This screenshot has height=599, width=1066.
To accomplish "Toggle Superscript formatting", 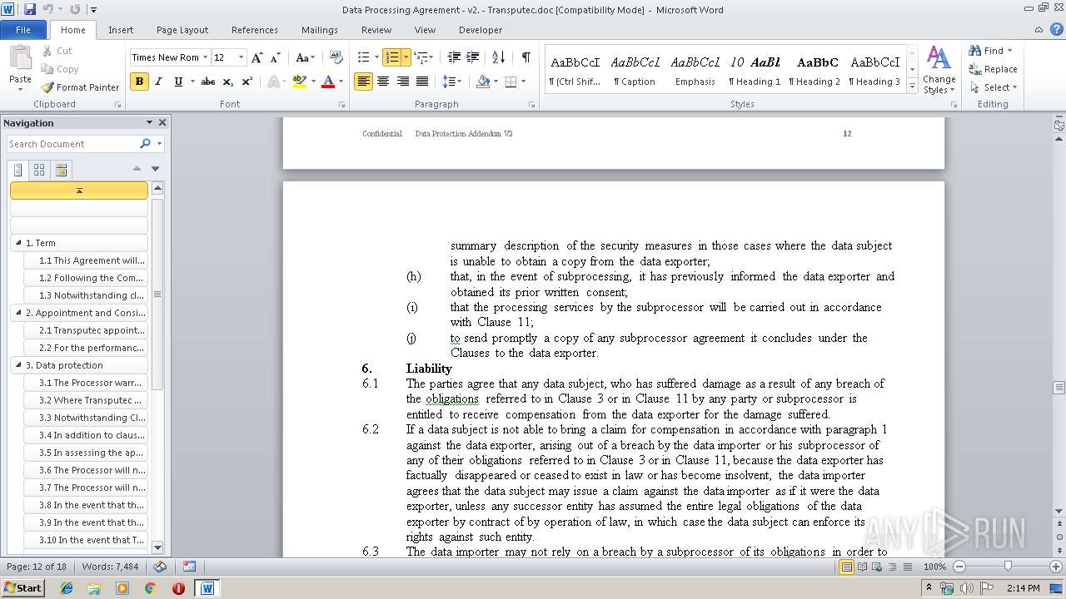I will click(x=247, y=82).
